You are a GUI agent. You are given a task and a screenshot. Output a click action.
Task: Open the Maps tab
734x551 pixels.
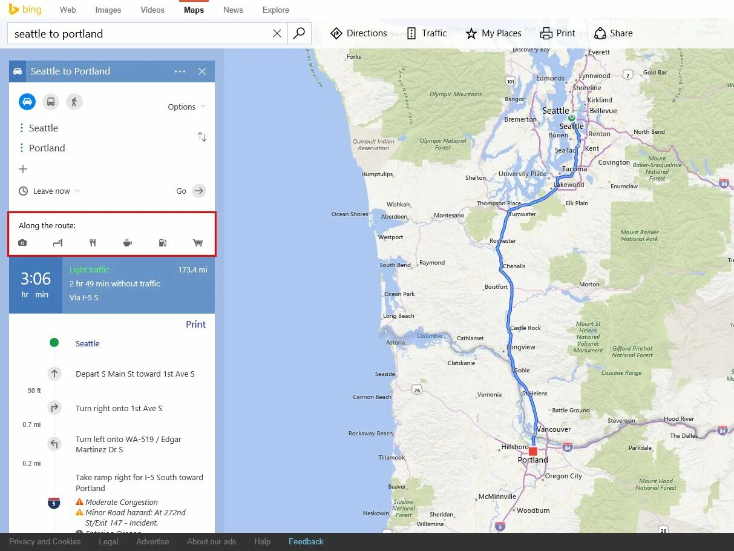[x=194, y=10]
